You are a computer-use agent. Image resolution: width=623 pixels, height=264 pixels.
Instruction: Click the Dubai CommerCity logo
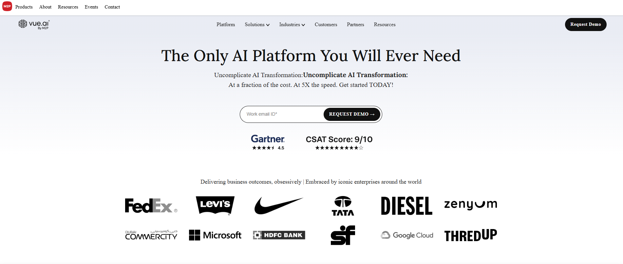click(x=151, y=235)
